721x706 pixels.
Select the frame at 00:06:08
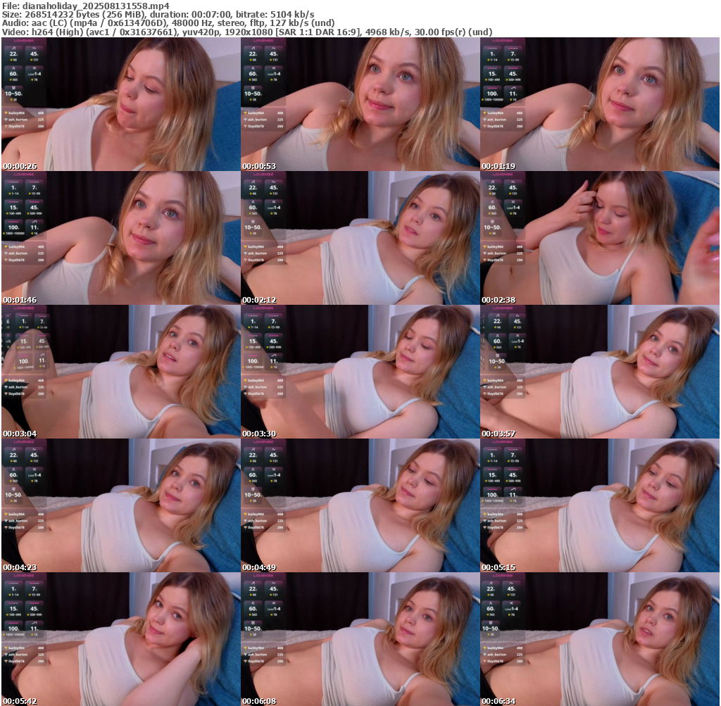click(x=360, y=639)
